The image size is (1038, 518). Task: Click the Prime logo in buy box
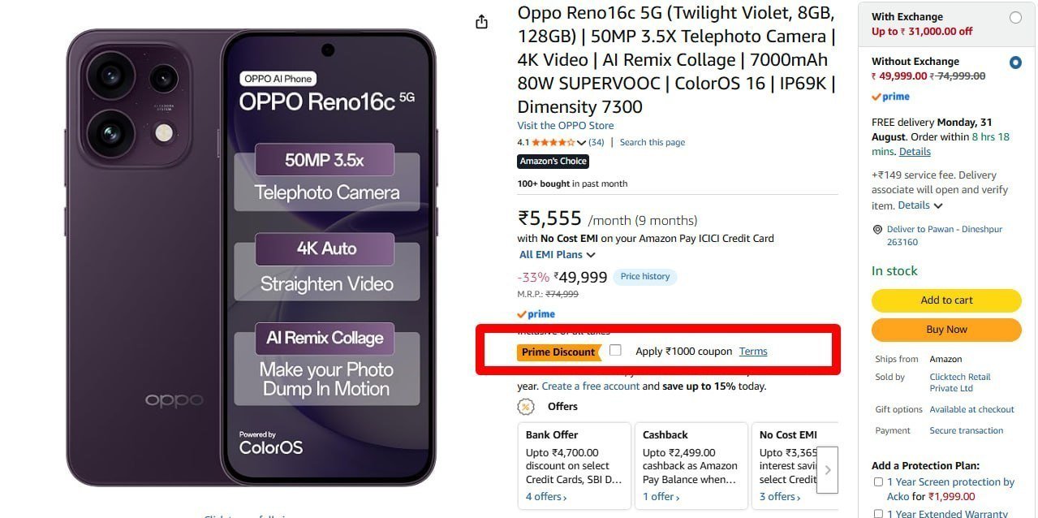point(890,97)
